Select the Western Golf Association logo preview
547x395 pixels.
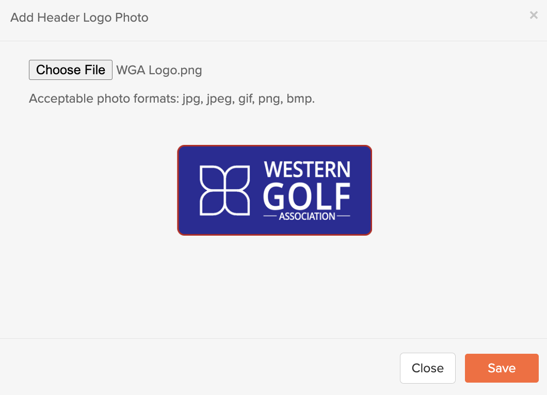pos(275,190)
